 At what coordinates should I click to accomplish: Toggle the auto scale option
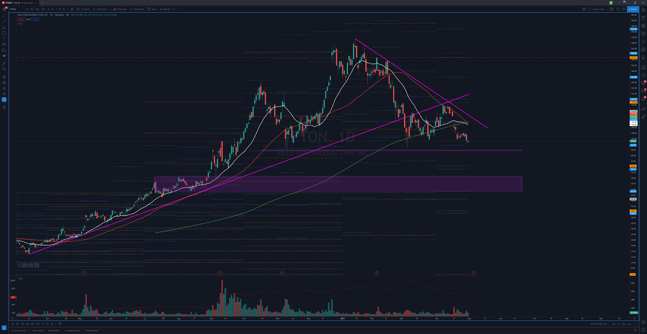point(629,324)
